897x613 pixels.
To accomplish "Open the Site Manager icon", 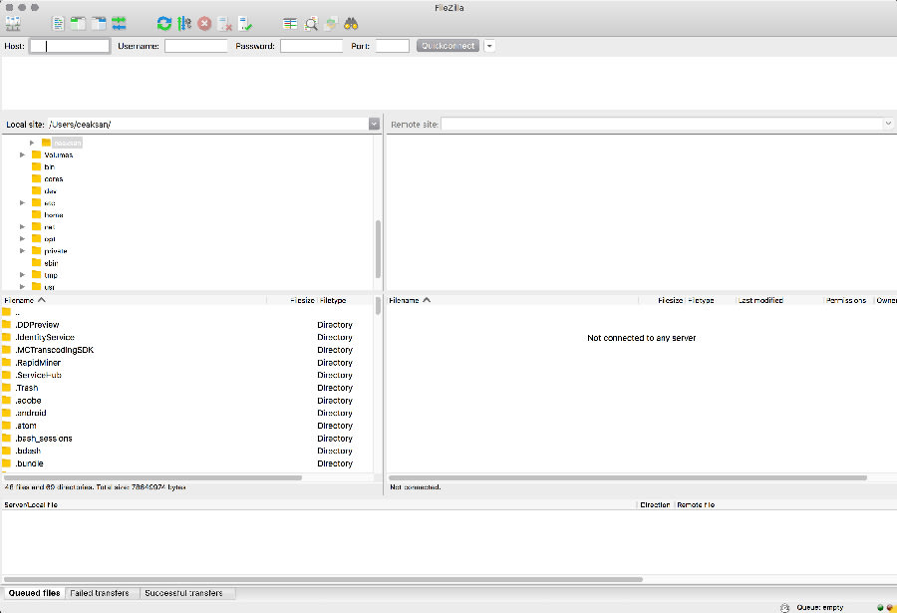I will click(13, 24).
